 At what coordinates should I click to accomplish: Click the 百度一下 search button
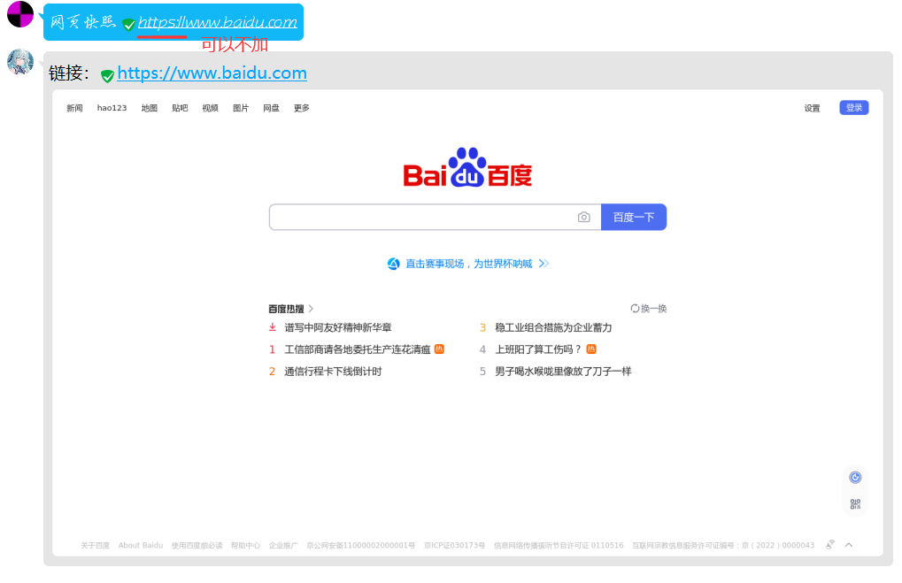tap(634, 217)
